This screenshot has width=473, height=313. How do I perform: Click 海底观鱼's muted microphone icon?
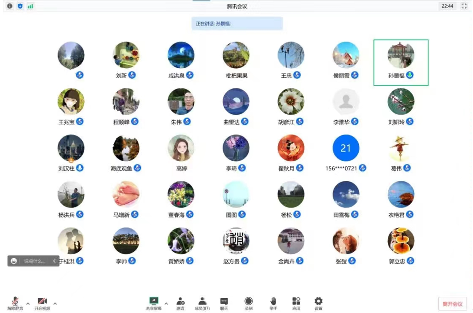(137, 168)
